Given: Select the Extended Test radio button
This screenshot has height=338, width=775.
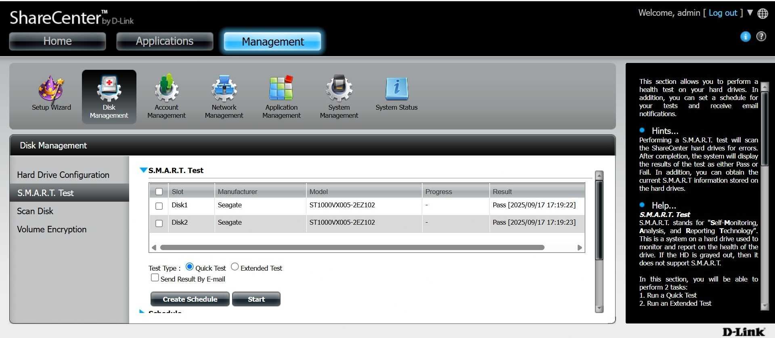Looking at the screenshot, I should (235, 267).
